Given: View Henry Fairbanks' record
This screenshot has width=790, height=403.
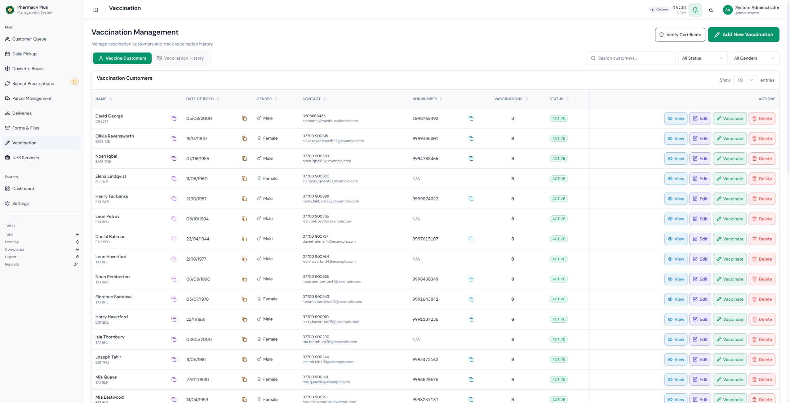Looking at the screenshot, I should 676,199.
